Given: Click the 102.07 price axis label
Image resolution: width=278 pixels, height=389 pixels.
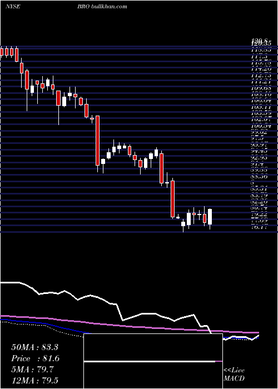Looking at the screenshot, I should [x=260, y=120].
